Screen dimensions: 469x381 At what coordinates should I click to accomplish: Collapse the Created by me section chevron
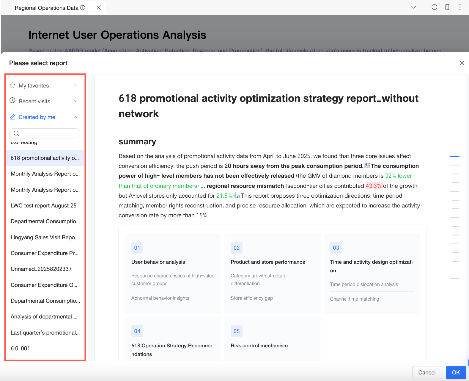[75, 117]
